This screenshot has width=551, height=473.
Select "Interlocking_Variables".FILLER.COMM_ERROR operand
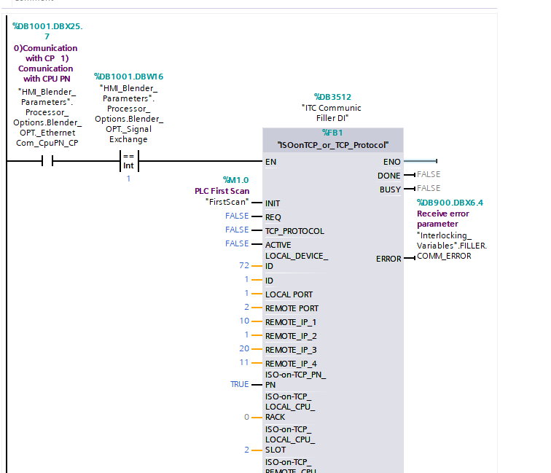point(452,246)
